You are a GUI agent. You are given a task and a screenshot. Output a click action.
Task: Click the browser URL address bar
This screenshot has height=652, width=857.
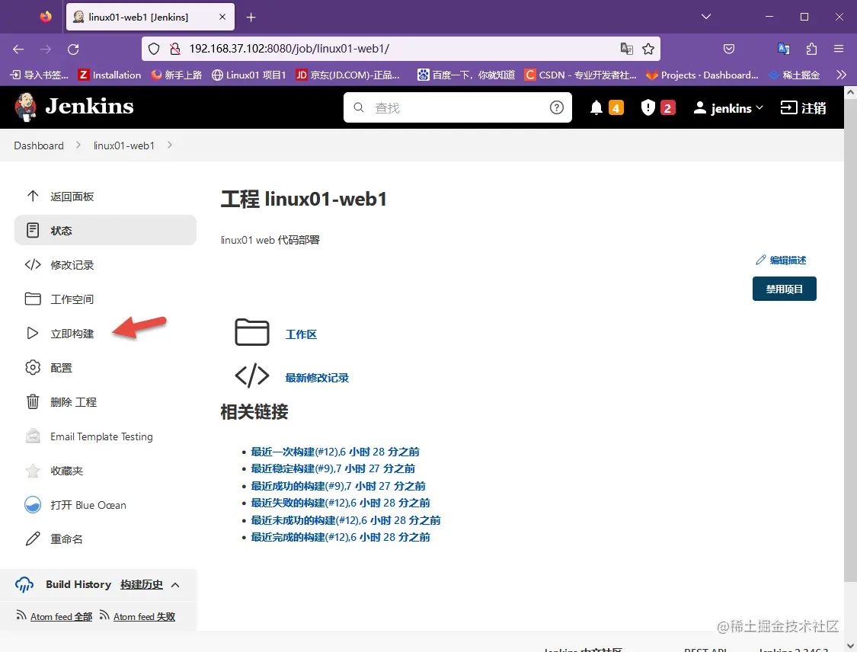(401, 49)
